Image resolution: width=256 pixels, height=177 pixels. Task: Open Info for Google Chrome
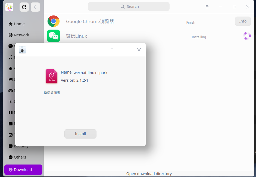243,21
